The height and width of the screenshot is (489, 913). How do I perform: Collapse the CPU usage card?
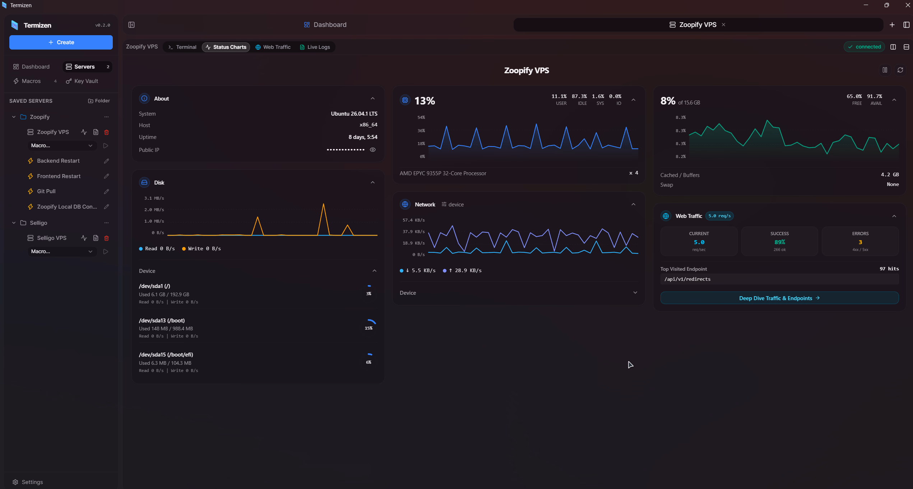[x=634, y=100]
